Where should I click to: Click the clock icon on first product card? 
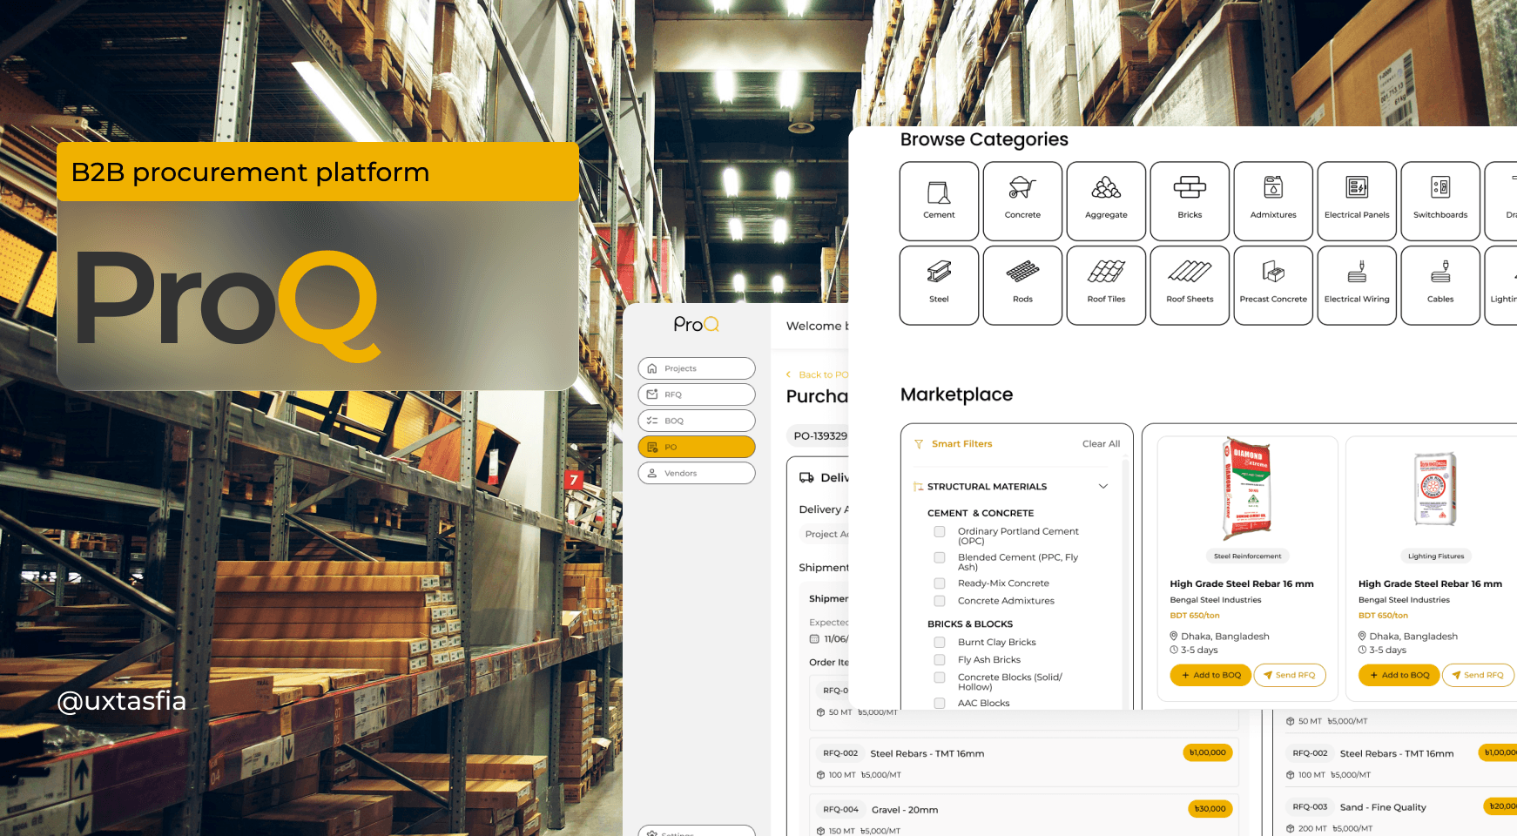1174,650
